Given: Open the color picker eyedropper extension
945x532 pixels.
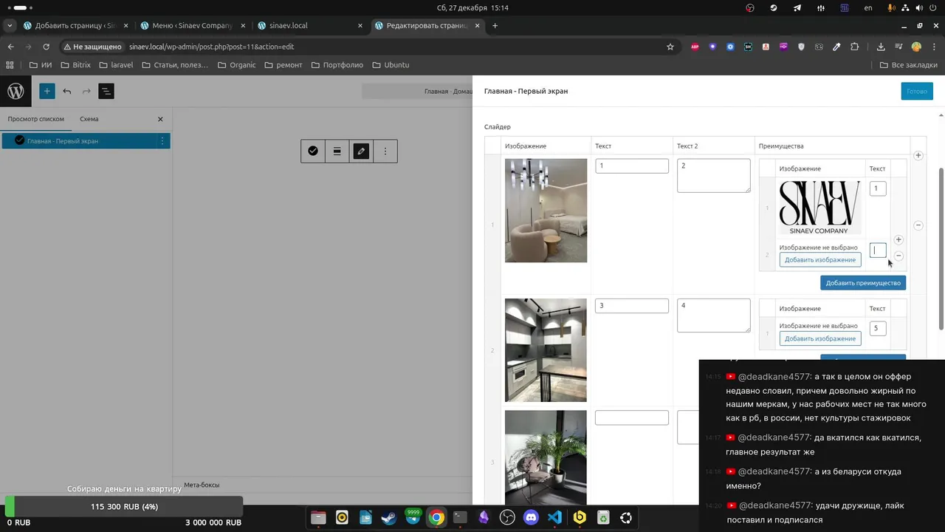Looking at the screenshot, I should [836, 47].
